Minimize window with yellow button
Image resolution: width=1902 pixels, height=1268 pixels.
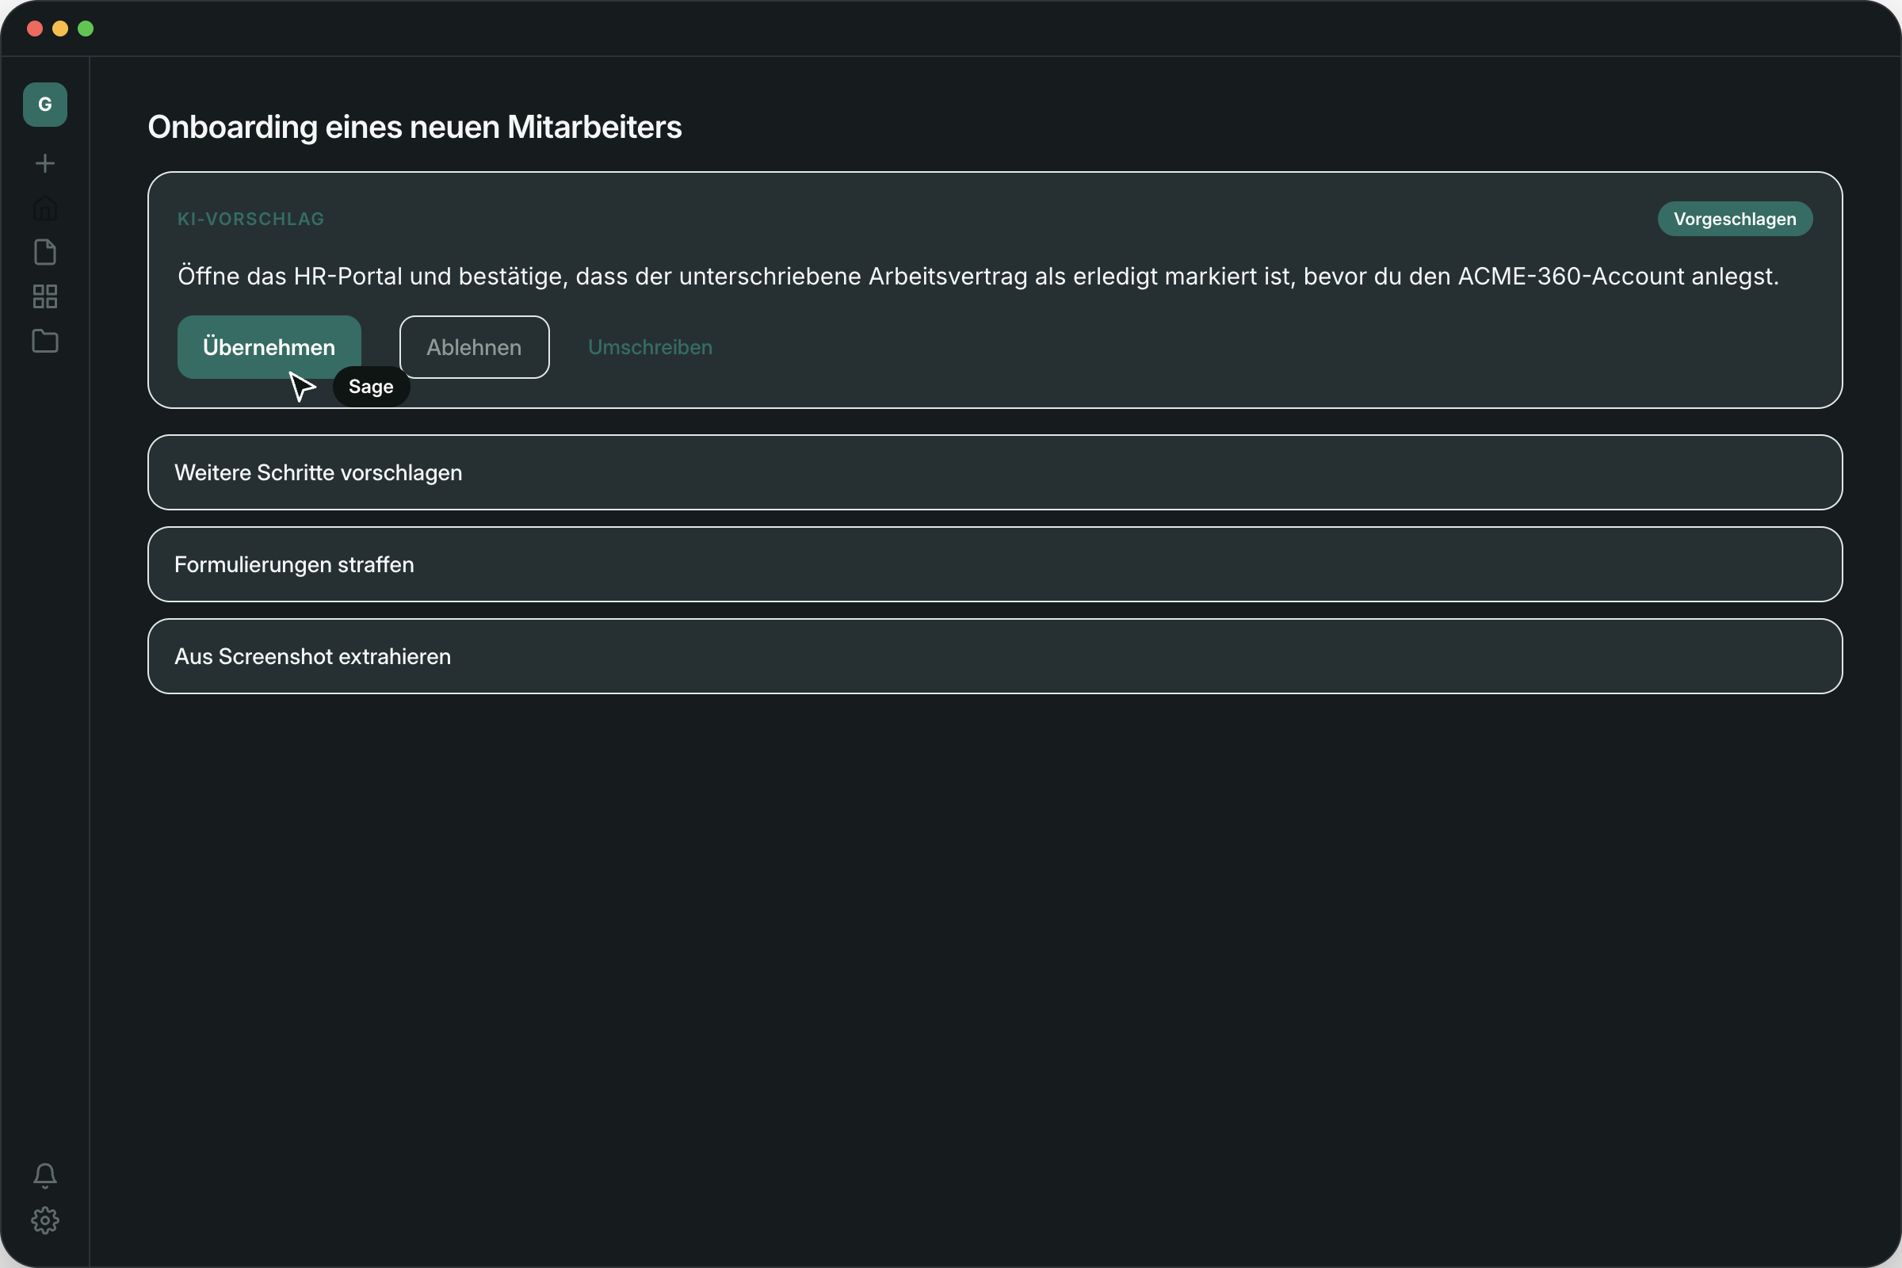coord(60,29)
